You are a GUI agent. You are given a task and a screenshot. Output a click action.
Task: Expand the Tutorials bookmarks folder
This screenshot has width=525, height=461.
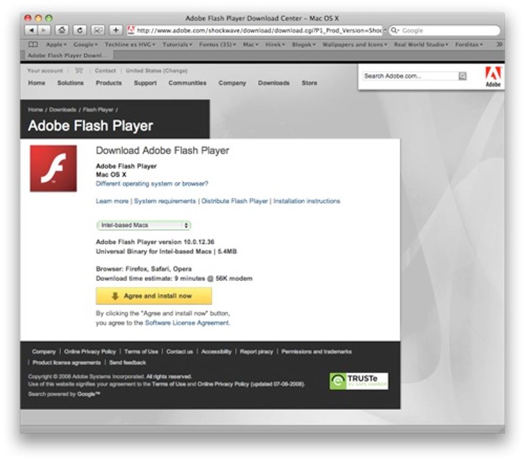tap(177, 45)
